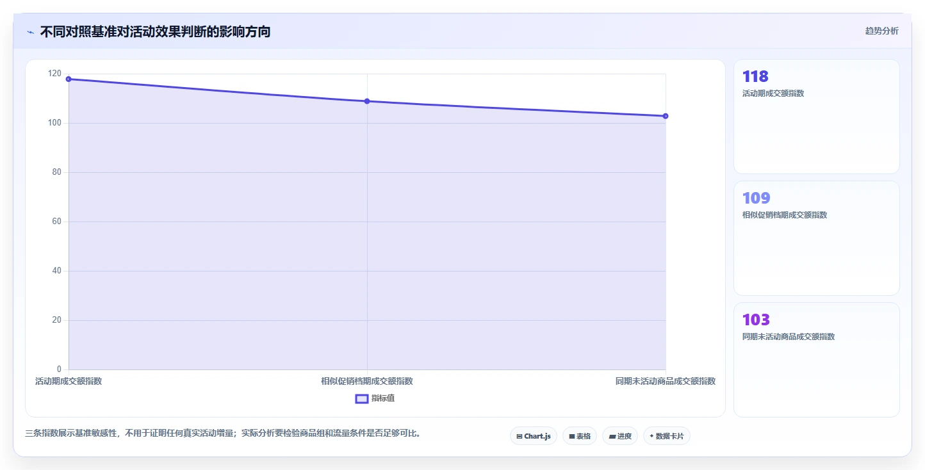Click the data point for 活动期成交额指数
Viewport: 925px width, 470px height.
click(69, 79)
